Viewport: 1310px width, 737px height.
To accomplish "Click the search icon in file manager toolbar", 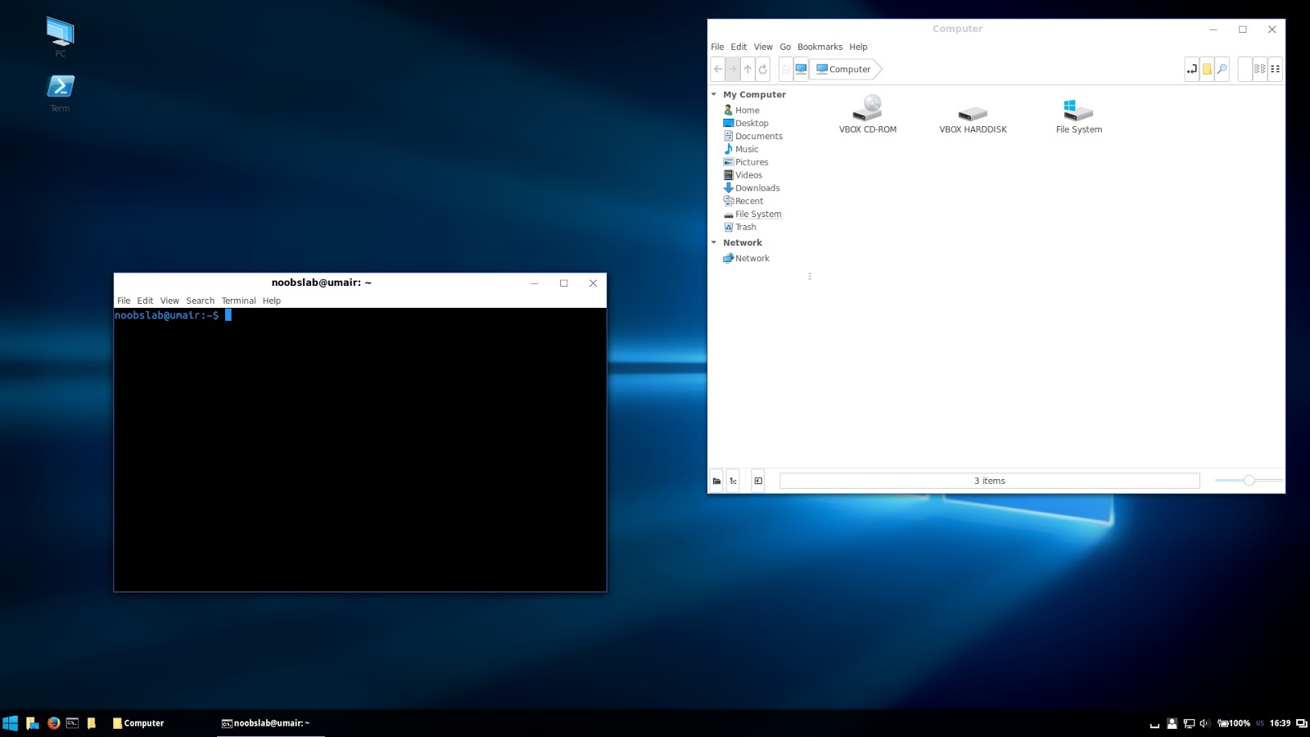I will click(1222, 70).
